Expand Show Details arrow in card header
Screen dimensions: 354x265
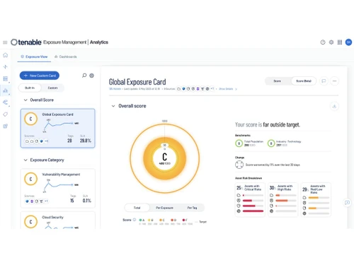point(236,89)
